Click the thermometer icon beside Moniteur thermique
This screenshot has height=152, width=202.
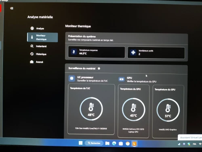pyautogui.click(x=32, y=37)
